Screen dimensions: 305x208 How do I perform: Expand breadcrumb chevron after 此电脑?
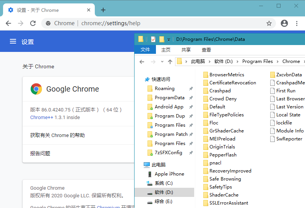click(209, 61)
